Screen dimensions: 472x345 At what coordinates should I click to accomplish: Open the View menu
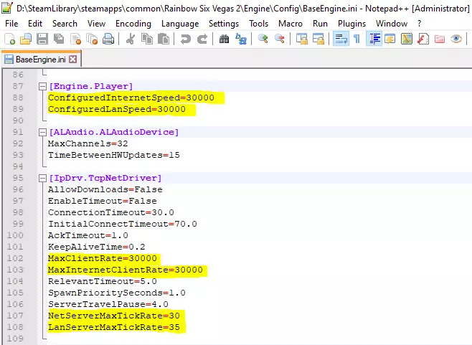point(96,24)
